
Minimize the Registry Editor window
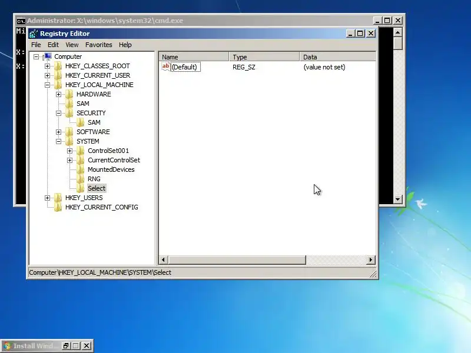pyautogui.click(x=350, y=34)
